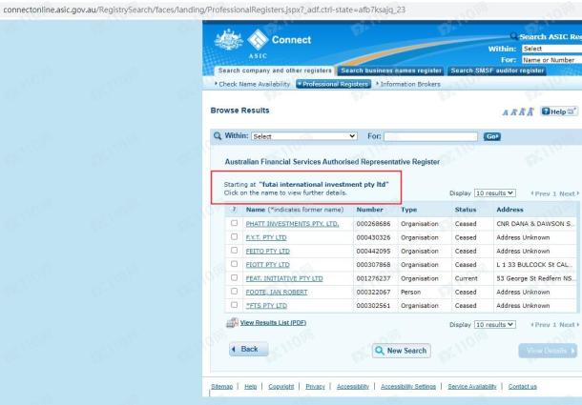Click bottom Next pagination link

(569, 325)
